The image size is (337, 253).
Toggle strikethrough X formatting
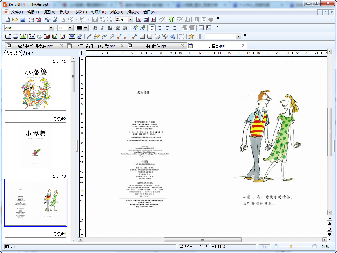coord(118,28)
